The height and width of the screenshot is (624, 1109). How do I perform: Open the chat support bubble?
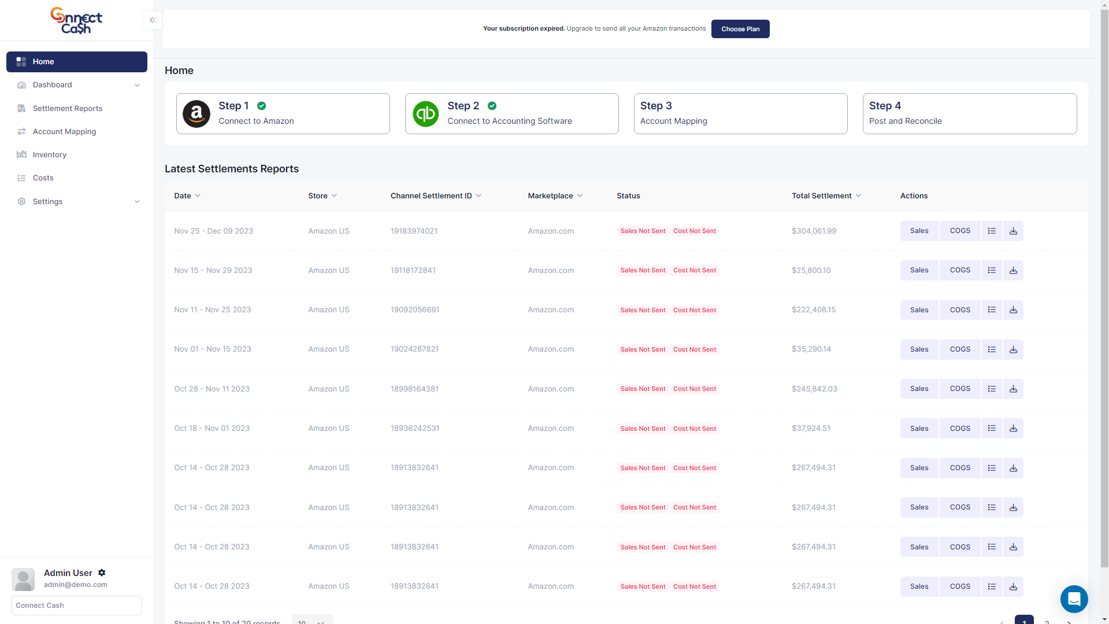(1074, 599)
